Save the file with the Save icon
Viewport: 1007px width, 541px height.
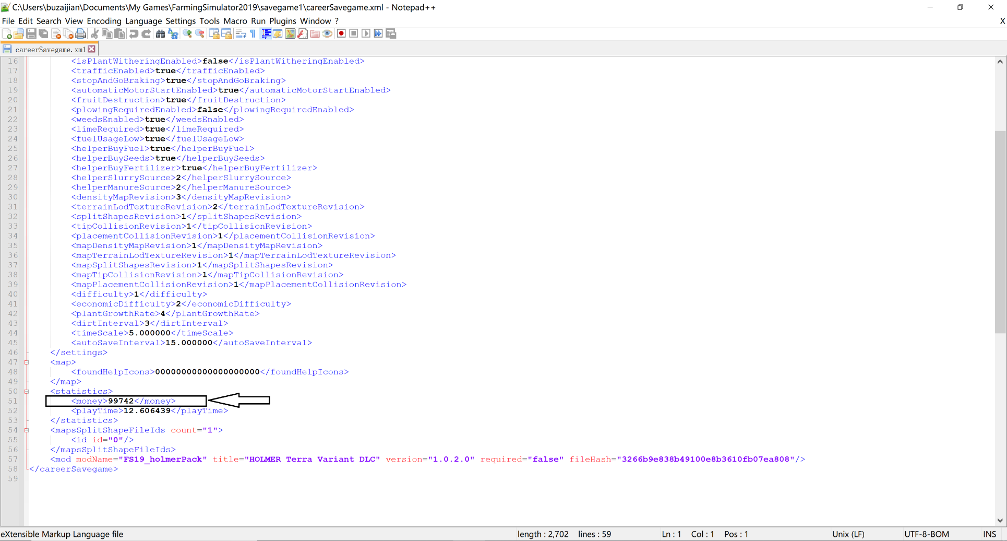31,34
